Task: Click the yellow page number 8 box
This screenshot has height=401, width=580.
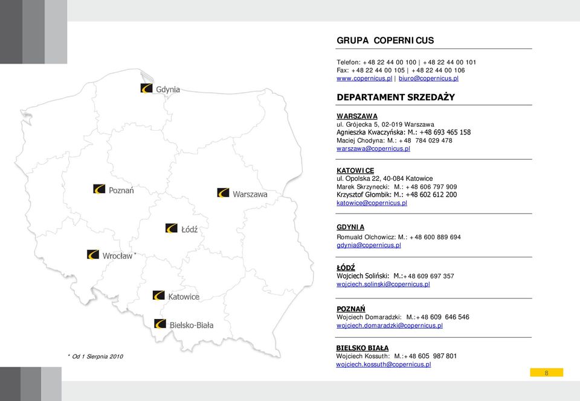Action: click(x=546, y=373)
